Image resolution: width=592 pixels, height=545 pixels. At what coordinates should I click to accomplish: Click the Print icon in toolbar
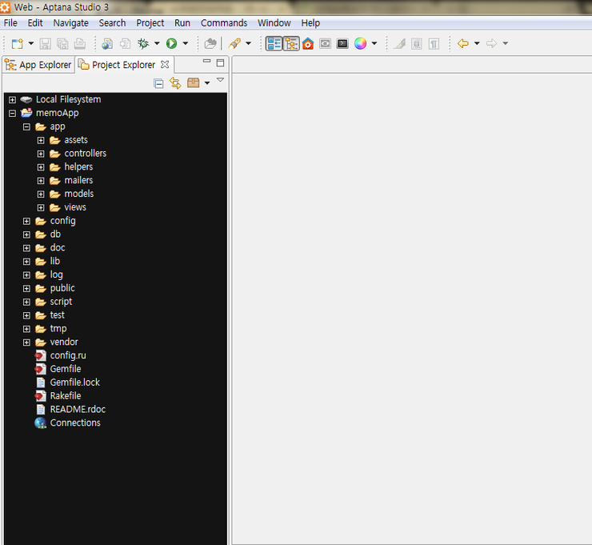(x=80, y=44)
